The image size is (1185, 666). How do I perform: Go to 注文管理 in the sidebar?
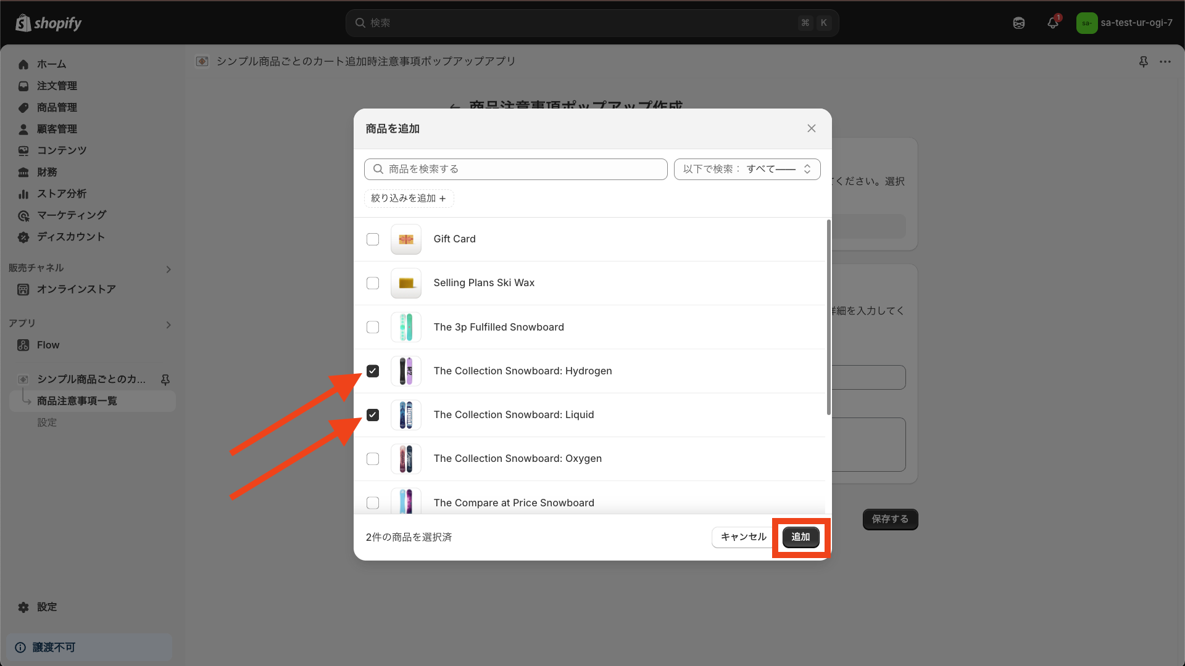(x=57, y=86)
